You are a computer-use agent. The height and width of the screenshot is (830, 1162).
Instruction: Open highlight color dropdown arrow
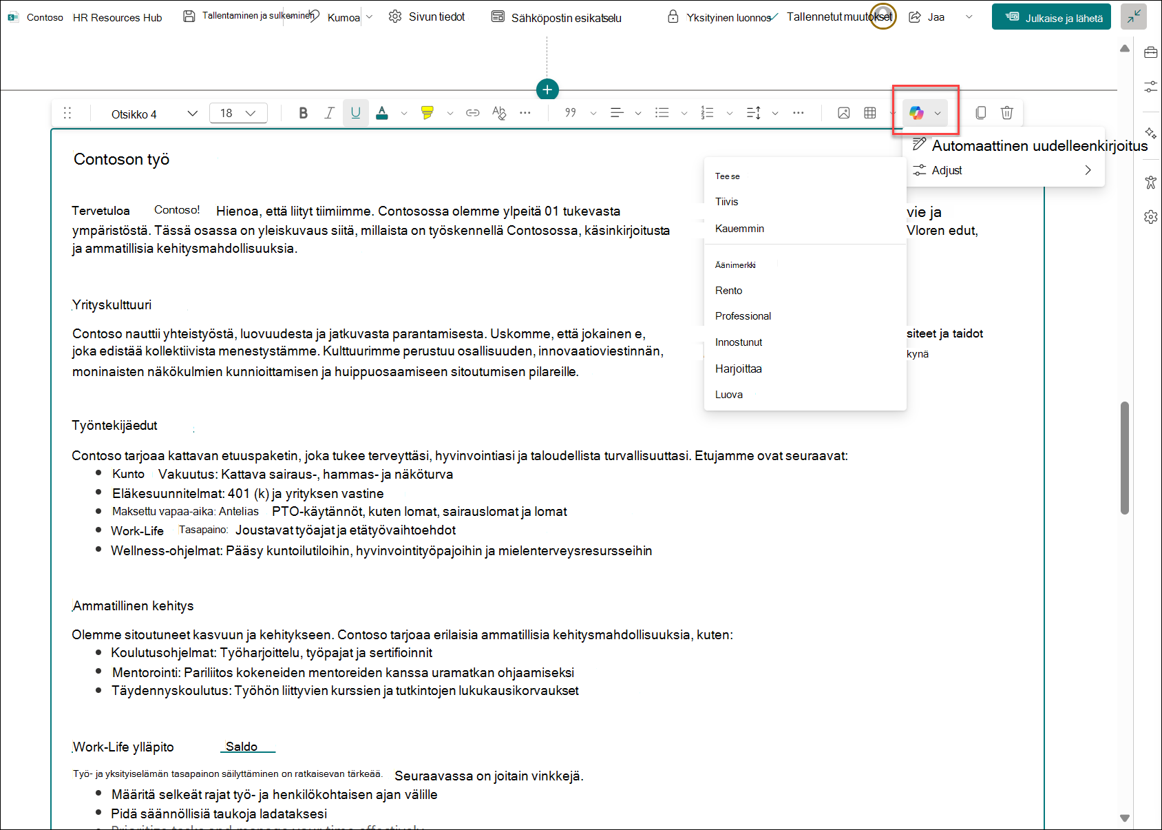coord(450,113)
